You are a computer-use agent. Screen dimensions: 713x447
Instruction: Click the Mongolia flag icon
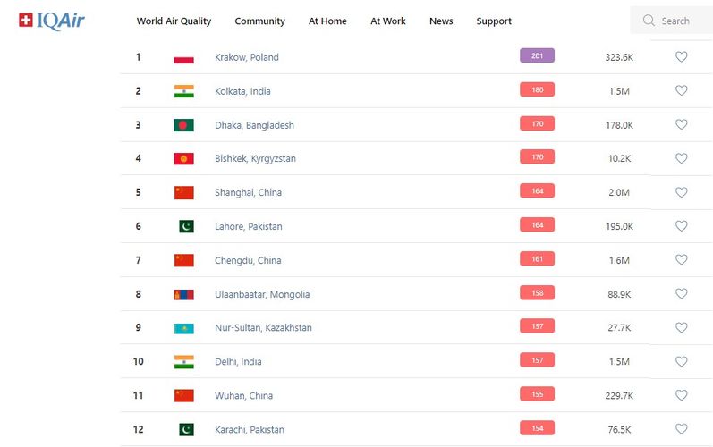pos(183,294)
